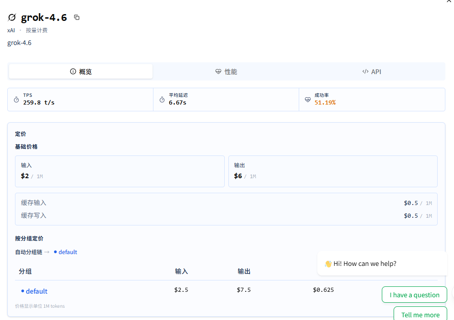
Task: Open the 概览 overview tab
Action: pos(81,72)
